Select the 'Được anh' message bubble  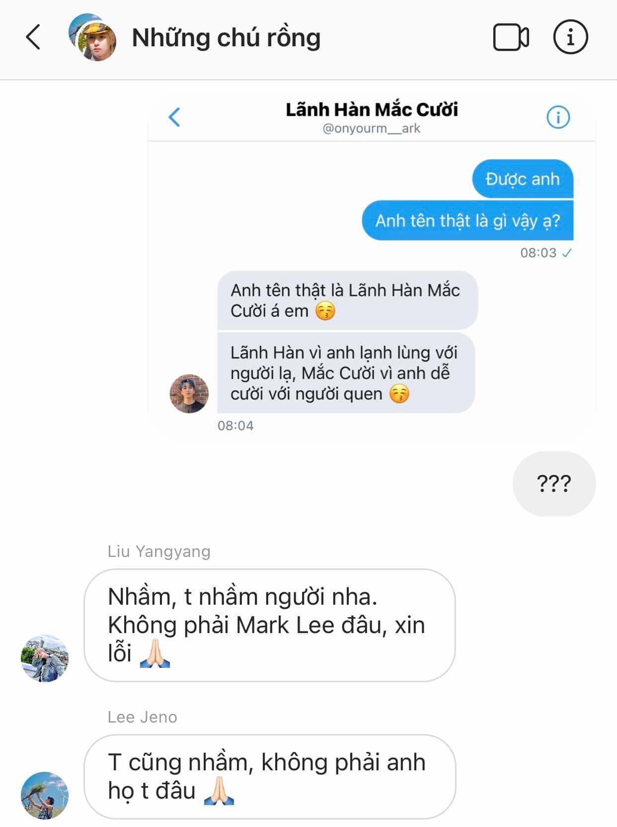pos(523,179)
